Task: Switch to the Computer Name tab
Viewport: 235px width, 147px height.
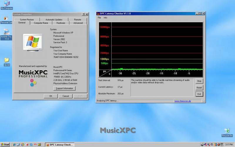Action: click(41, 23)
